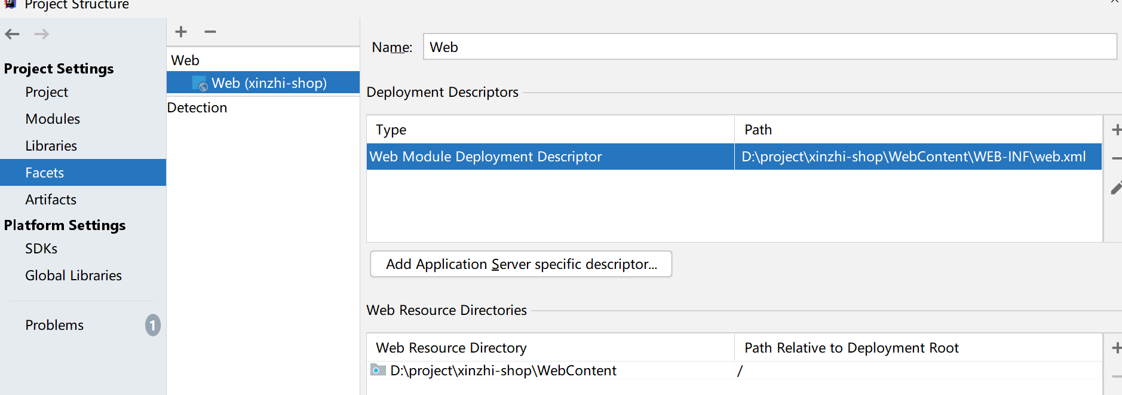Remove selected facet with minus icon
1122x395 pixels.
[210, 32]
